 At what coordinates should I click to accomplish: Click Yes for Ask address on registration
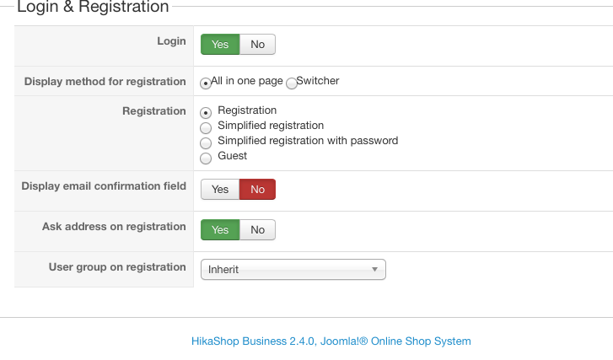coord(220,230)
